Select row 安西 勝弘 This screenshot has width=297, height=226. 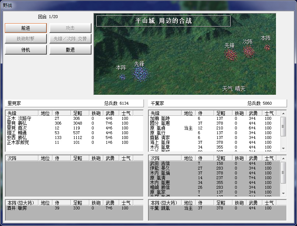click(74, 138)
